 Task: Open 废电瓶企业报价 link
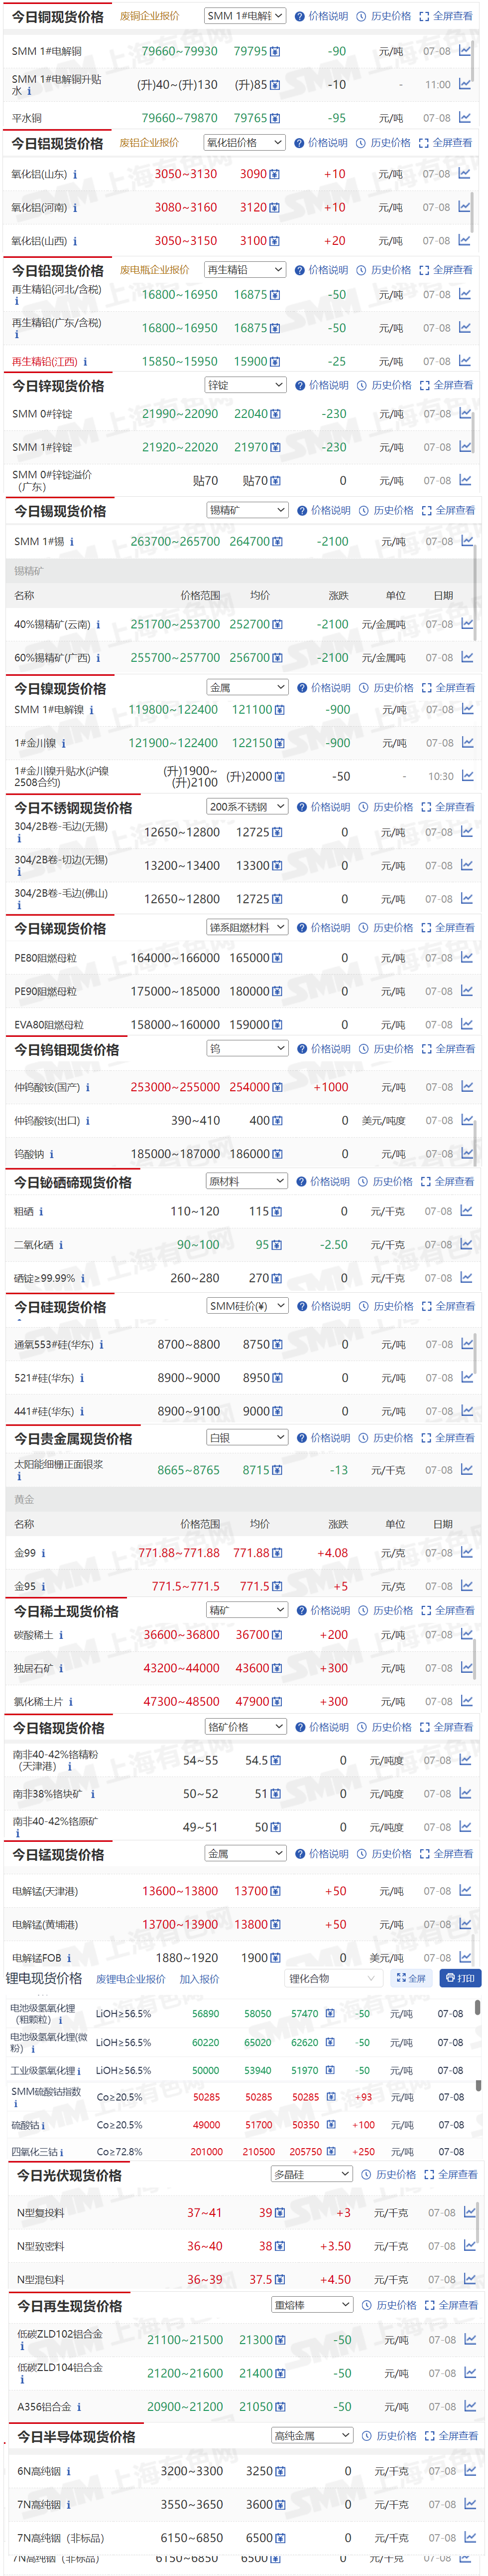point(155,270)
